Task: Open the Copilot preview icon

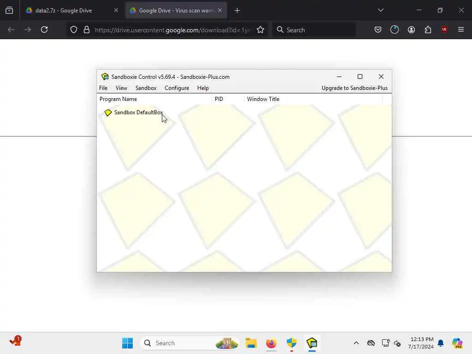Action: (x=457, y=343)
